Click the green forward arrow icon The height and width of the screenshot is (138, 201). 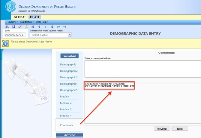[64, 27]
